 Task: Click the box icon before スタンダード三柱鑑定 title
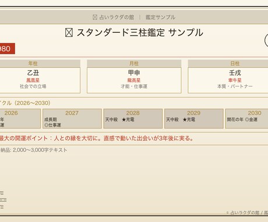[x=69, y=33]
